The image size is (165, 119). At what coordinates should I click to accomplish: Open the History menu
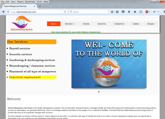point(20,2)
